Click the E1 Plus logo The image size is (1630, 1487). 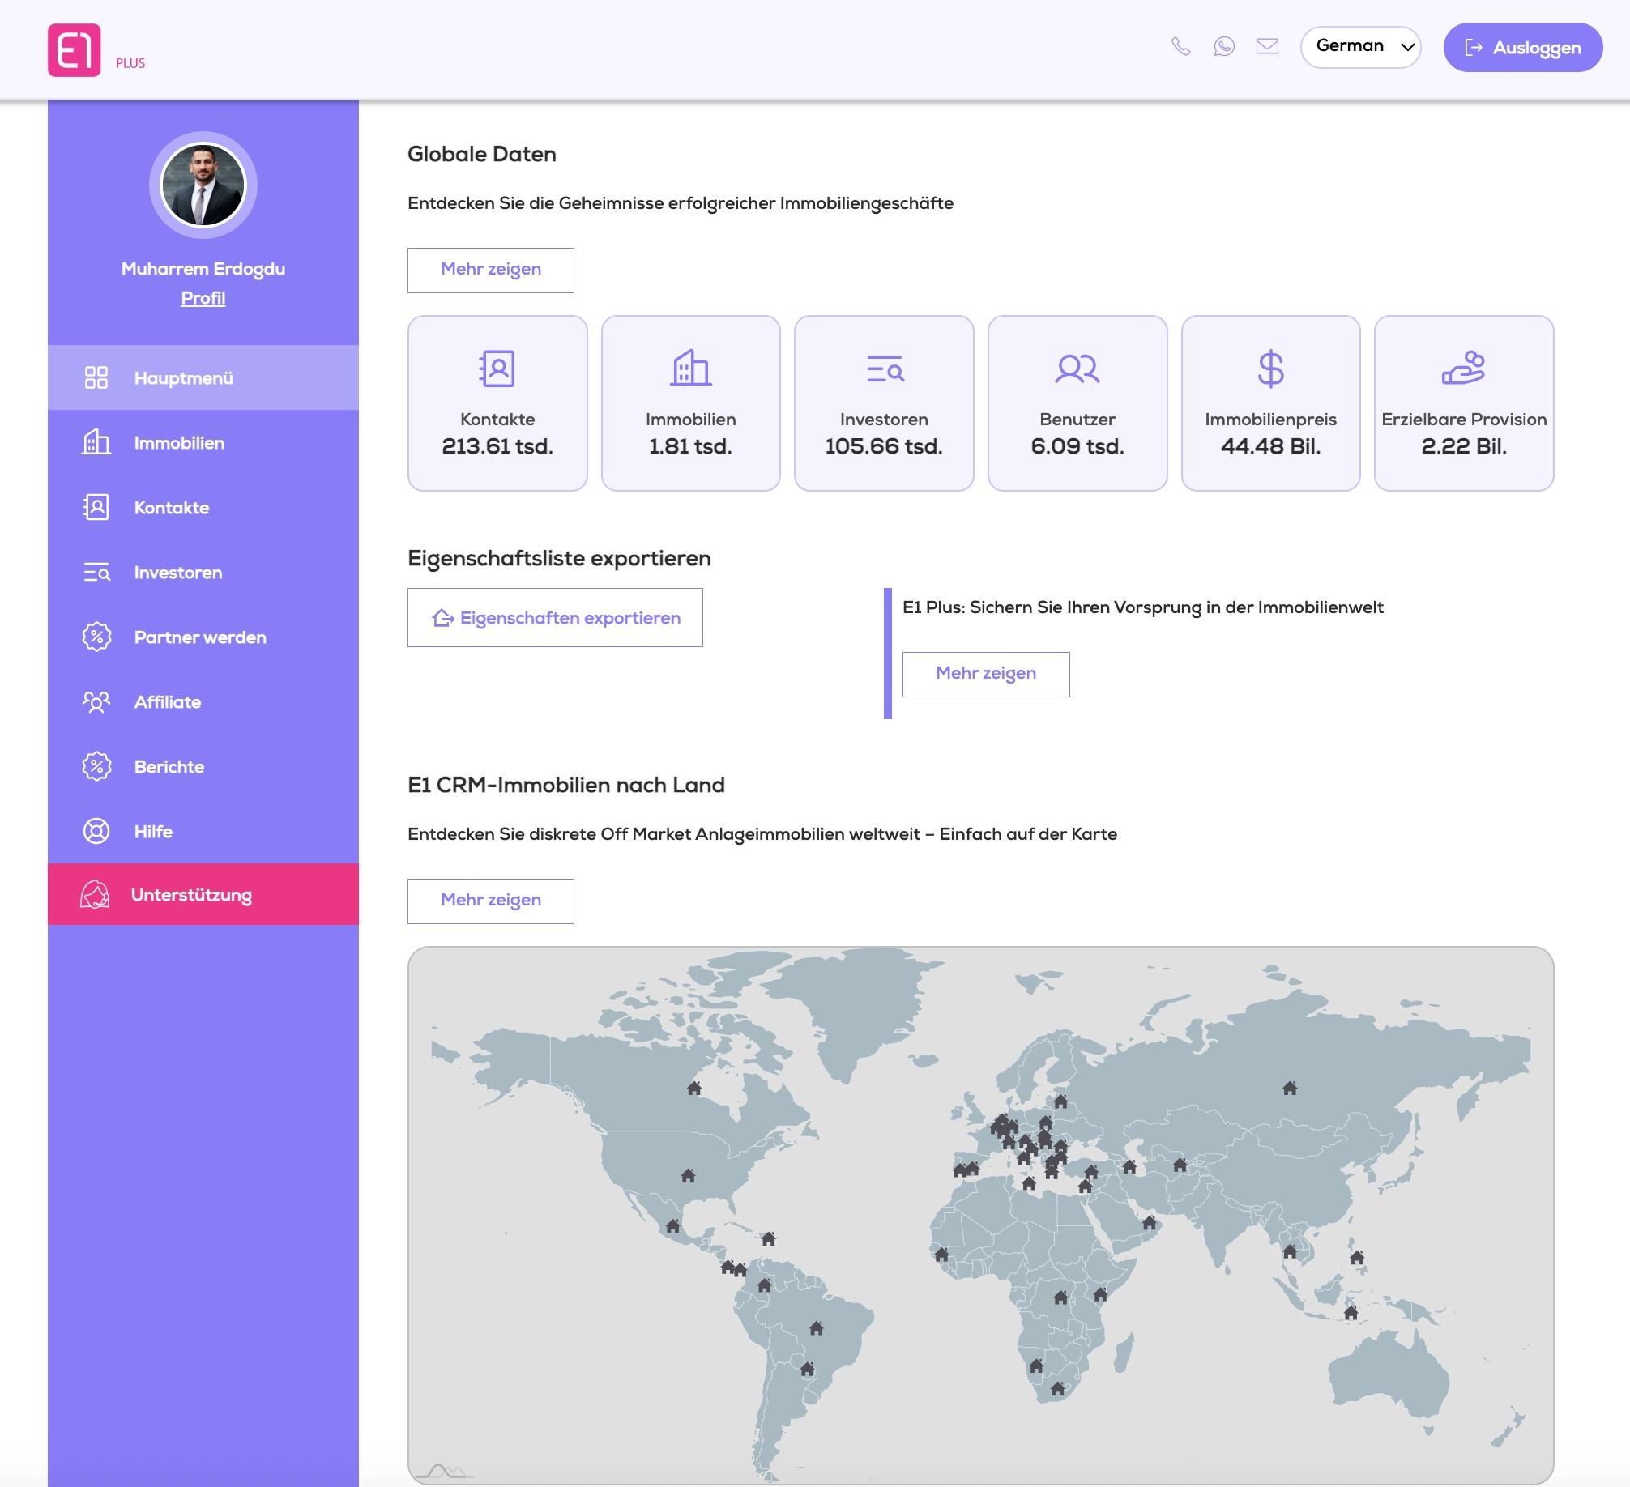(x=75, y=50)
